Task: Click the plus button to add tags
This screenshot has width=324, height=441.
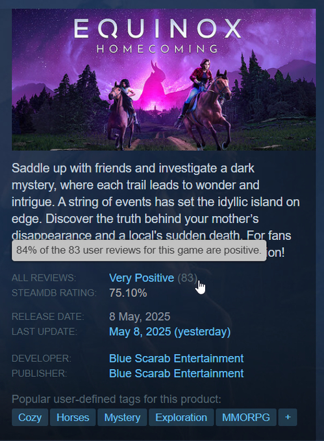Action: pyautogui.click(x=288, y=417)
